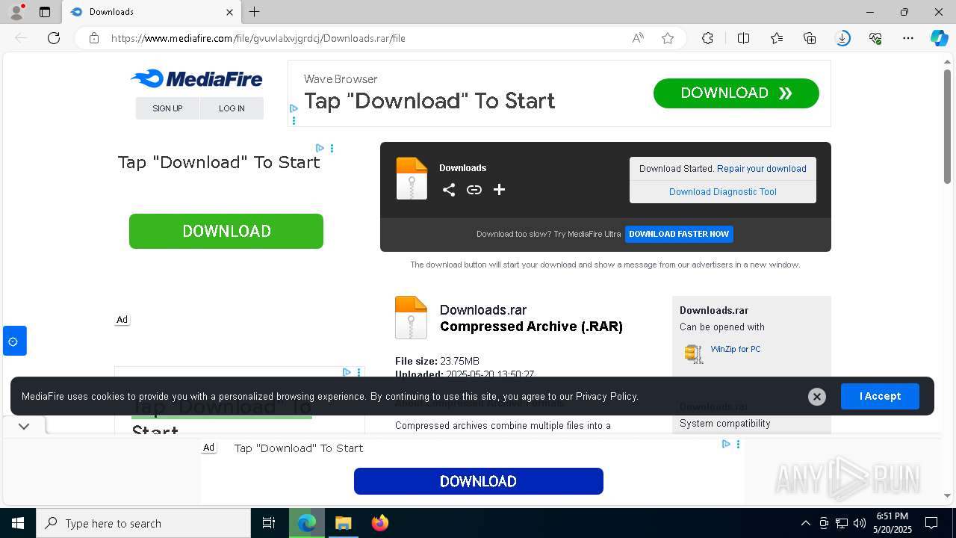956x538 pixels.
Task: Click blue DOWNLOAD button in bottom ad
Action: (479, 481)
